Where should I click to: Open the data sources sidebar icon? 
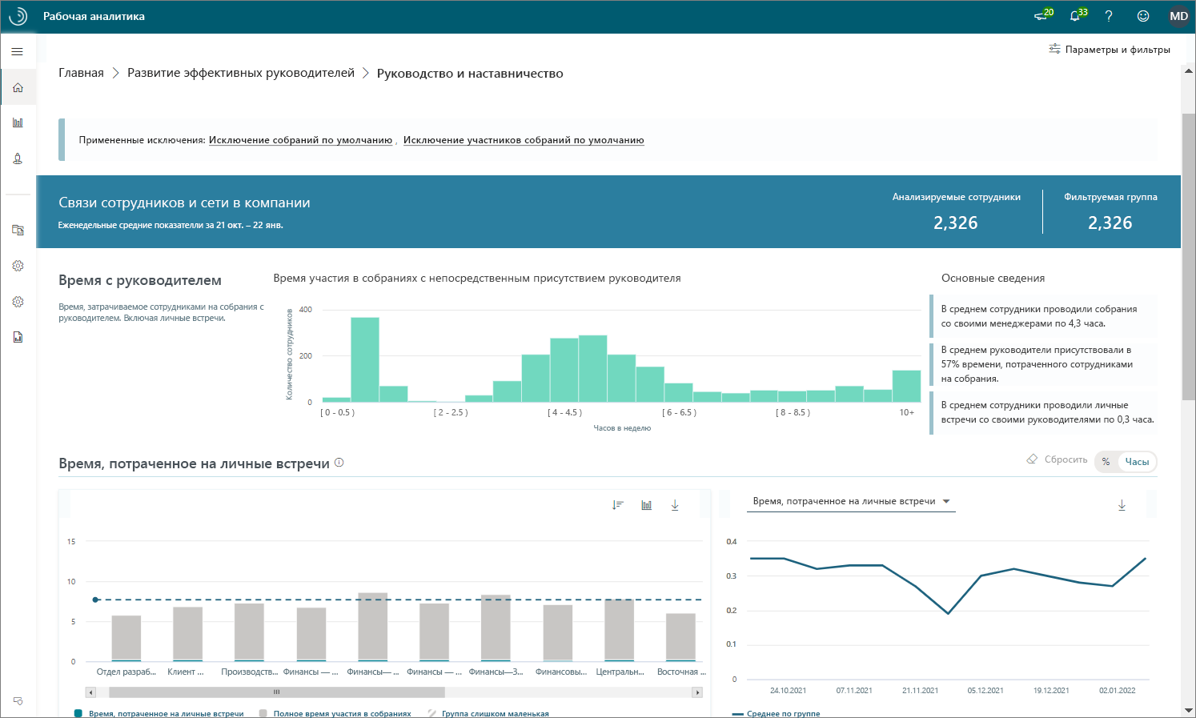pyautogui.click(x=18, y=230)
